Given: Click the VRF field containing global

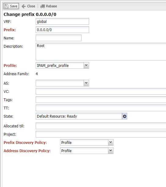Looking at the screenshot, I should click(62, 21).
